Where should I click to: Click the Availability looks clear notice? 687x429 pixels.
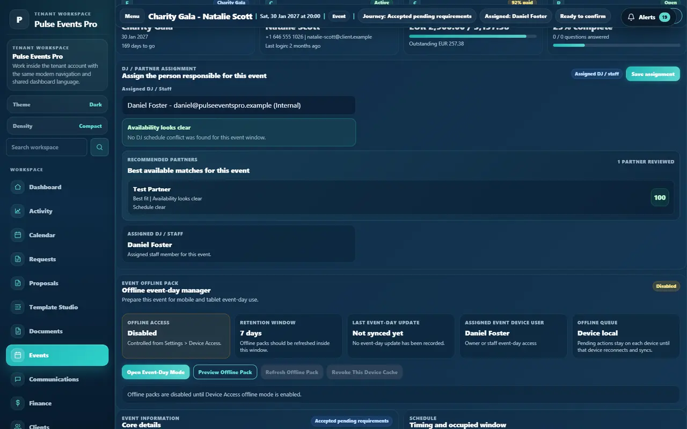238,132
